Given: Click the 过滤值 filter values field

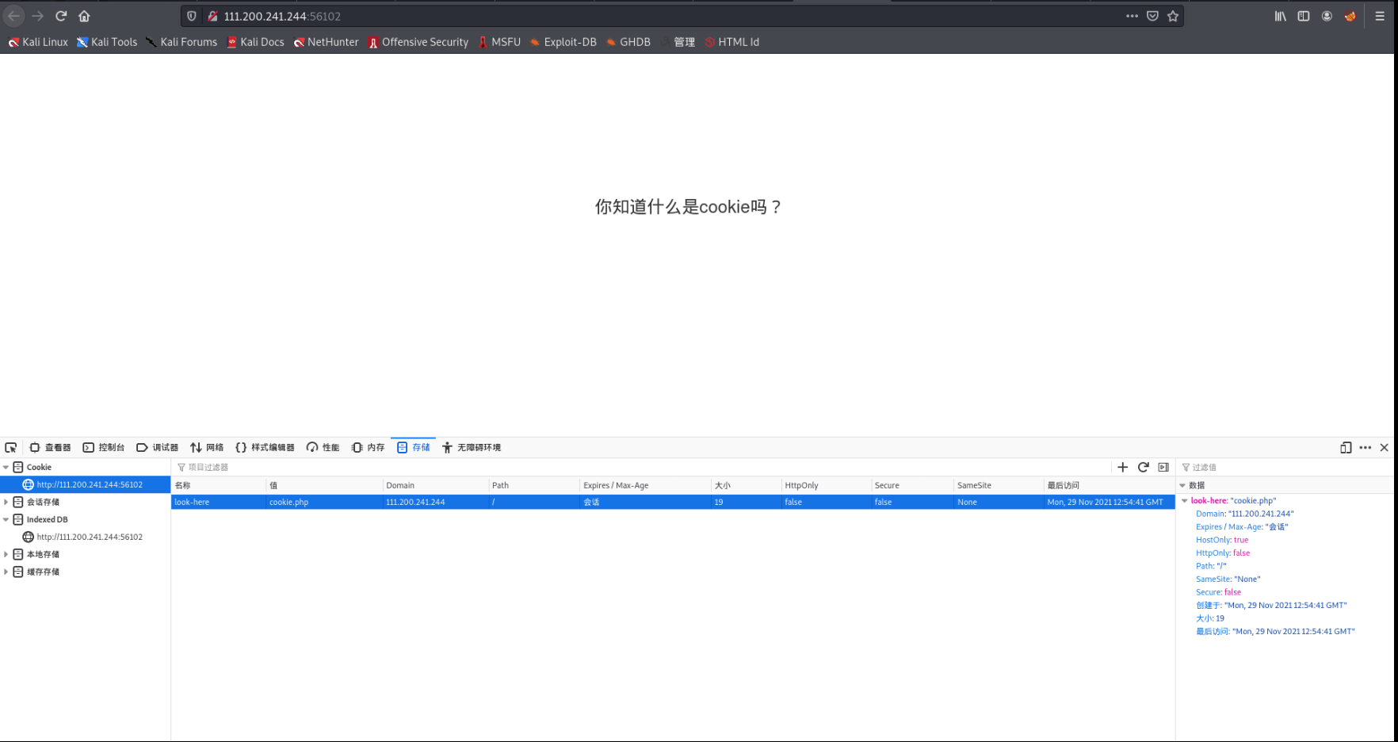Looking at the screenshot, I should 1284,467.
